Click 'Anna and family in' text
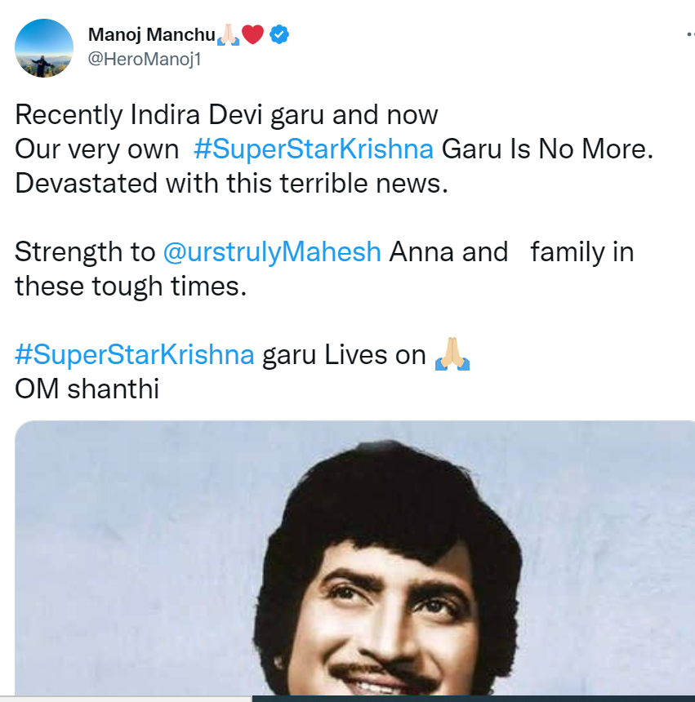The height and width of the screenshot is (702, 695). click(x=511, y=251)
